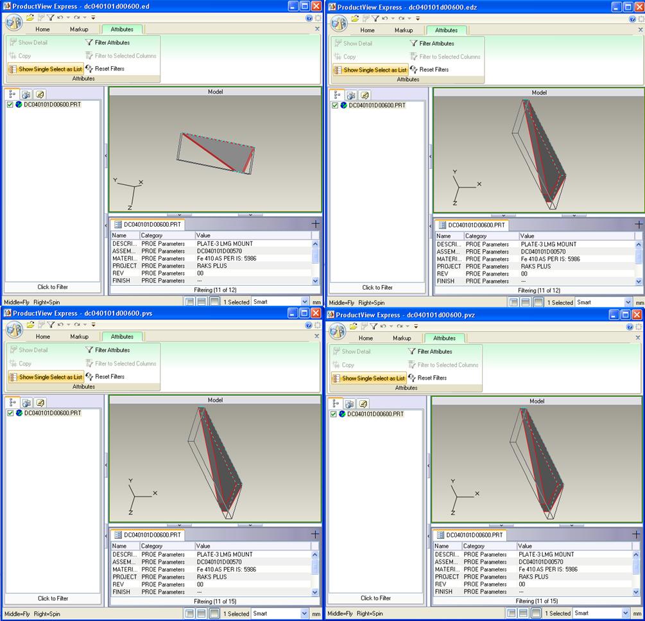Click the Name column header in the .ed attributes table
Viewport: 645px width, 621px height.
pos(125,236)
